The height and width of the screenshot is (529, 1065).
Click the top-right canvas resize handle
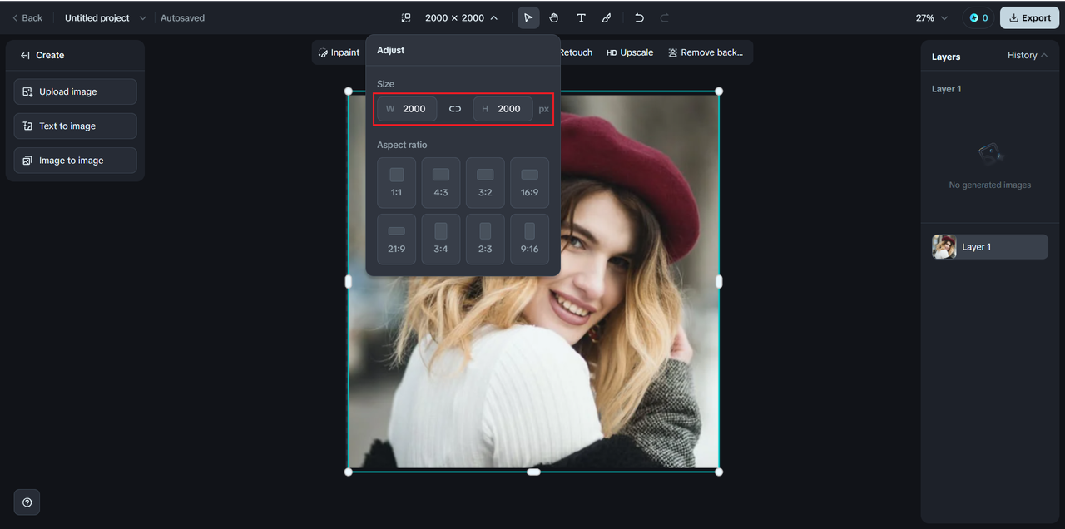pos(719,91)
